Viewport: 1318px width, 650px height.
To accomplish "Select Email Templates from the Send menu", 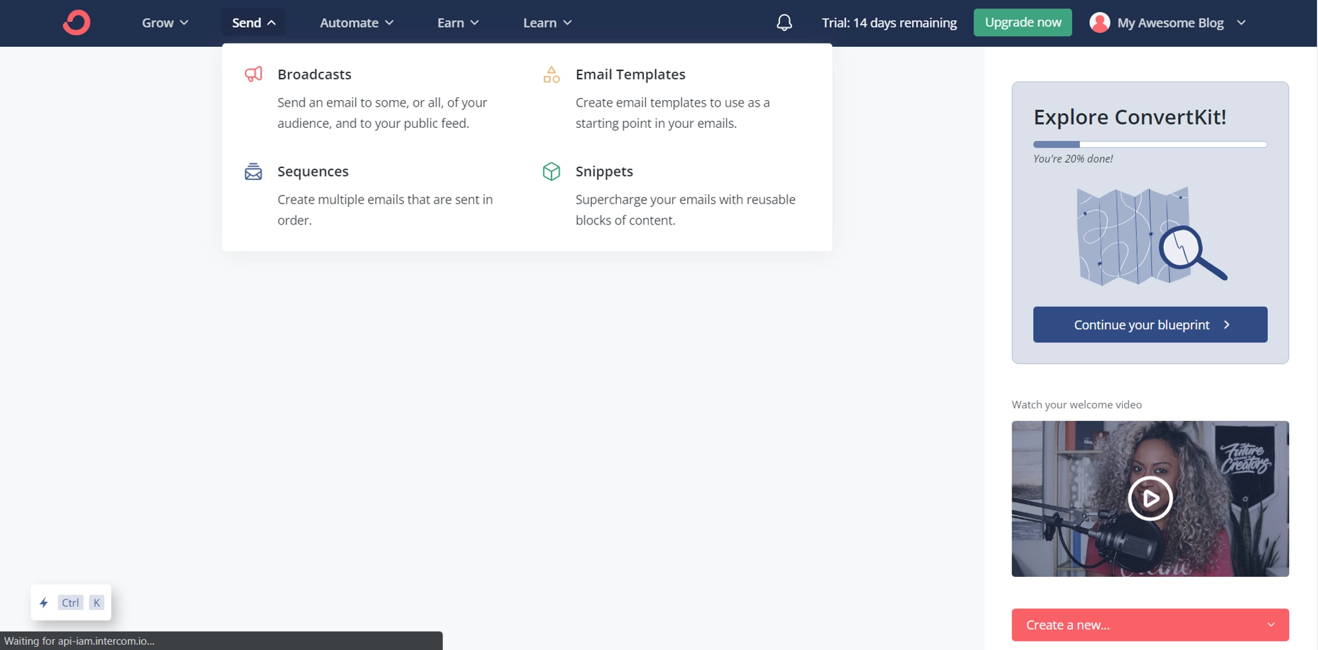I will 631,74.
